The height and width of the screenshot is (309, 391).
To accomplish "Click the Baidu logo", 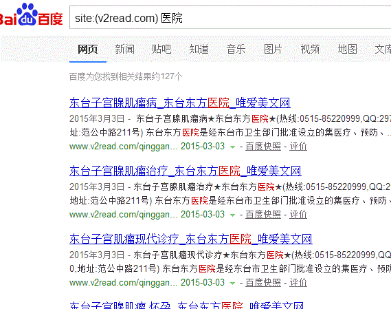I will tap(31, 14).
